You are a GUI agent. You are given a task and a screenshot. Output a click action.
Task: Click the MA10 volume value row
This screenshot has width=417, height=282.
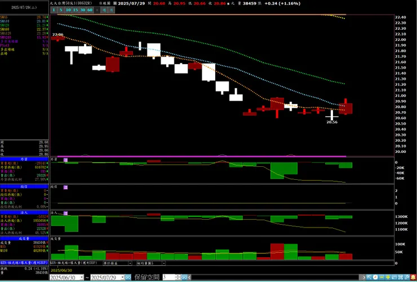(x=24, y=250)
